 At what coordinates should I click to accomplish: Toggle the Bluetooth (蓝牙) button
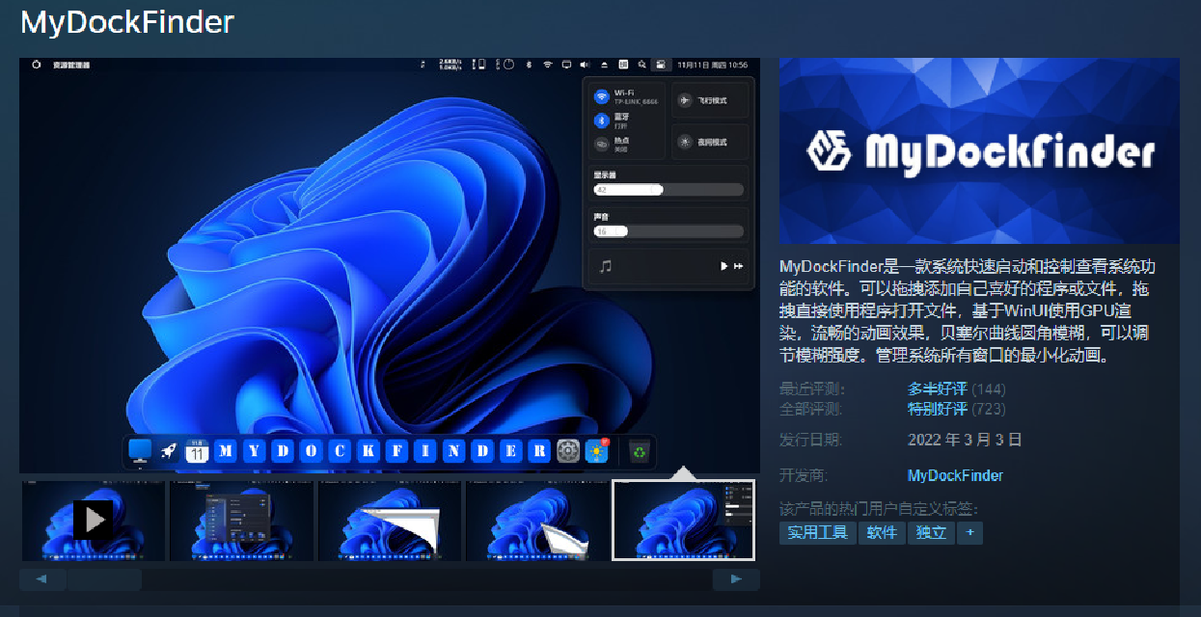coord(601,121)
